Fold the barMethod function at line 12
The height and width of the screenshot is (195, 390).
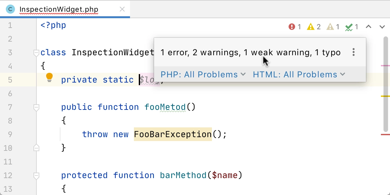[x=36, y=175]
